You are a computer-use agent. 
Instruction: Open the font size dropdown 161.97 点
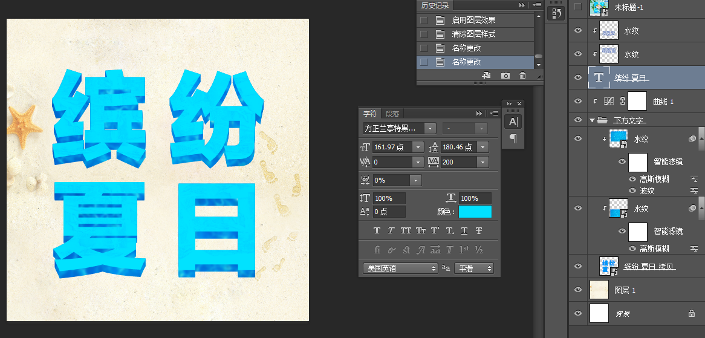418,147
